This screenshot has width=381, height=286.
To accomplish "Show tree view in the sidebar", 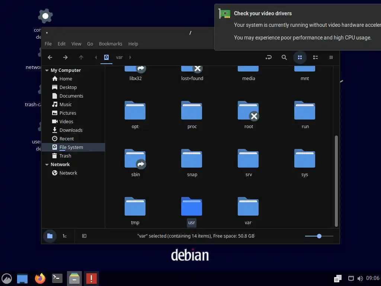I will 65,236.
